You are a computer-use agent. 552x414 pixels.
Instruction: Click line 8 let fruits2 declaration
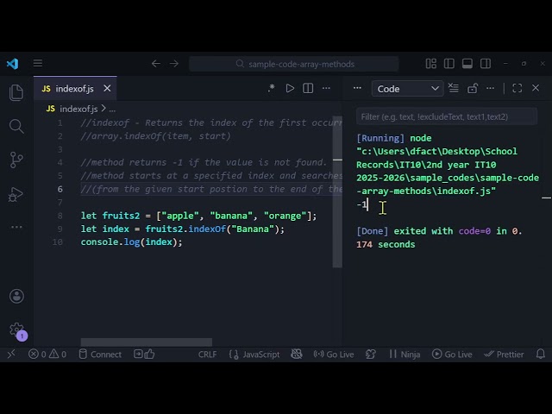point(198,216)
